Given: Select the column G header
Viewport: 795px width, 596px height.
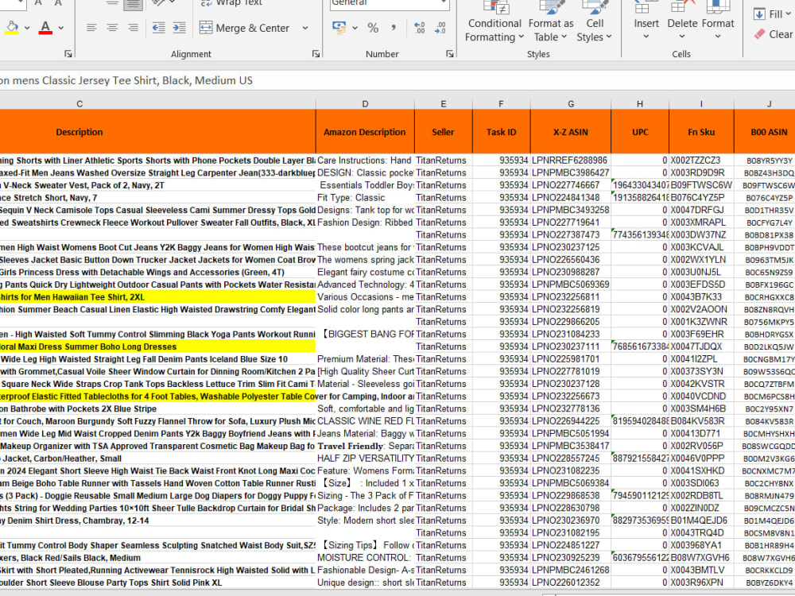Looking at the screenshot, I should pos(570,103).
